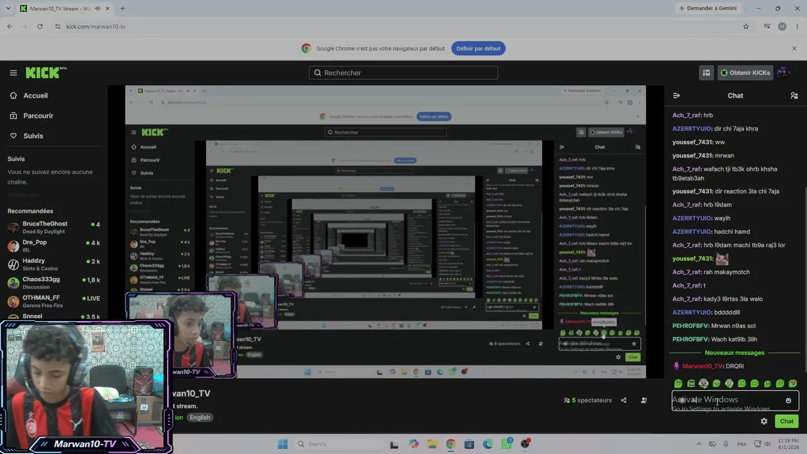Click the Marwan10-TV webcam overlay

(86, 387)
